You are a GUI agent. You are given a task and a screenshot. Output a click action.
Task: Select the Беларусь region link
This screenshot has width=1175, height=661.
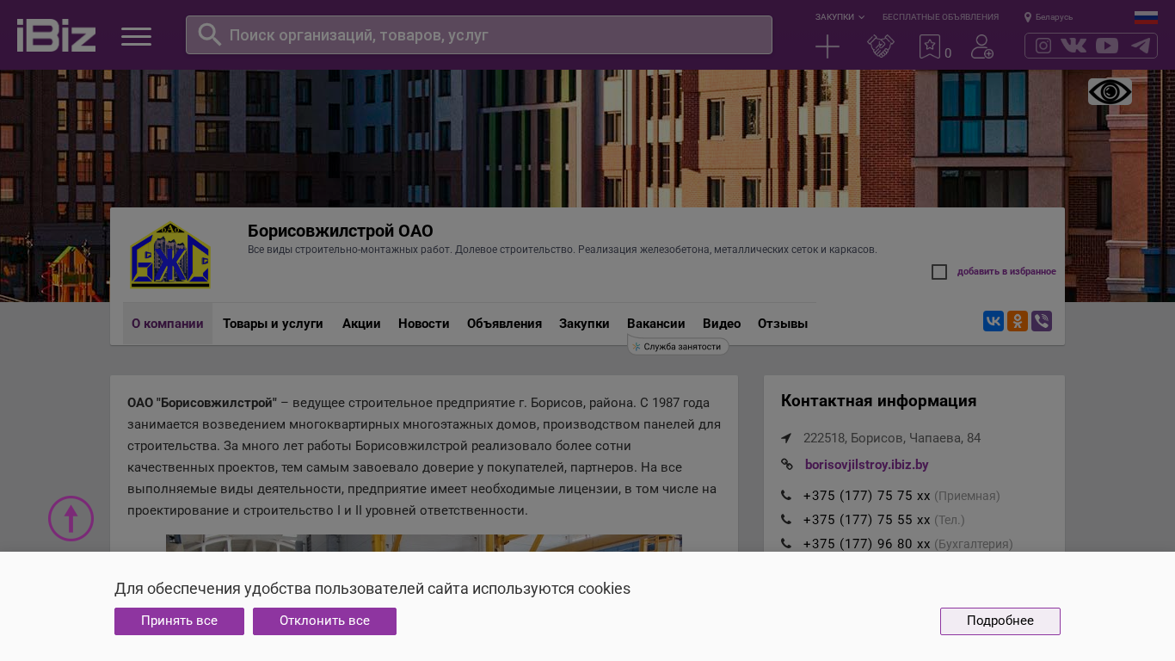(x=1055, y=17)
